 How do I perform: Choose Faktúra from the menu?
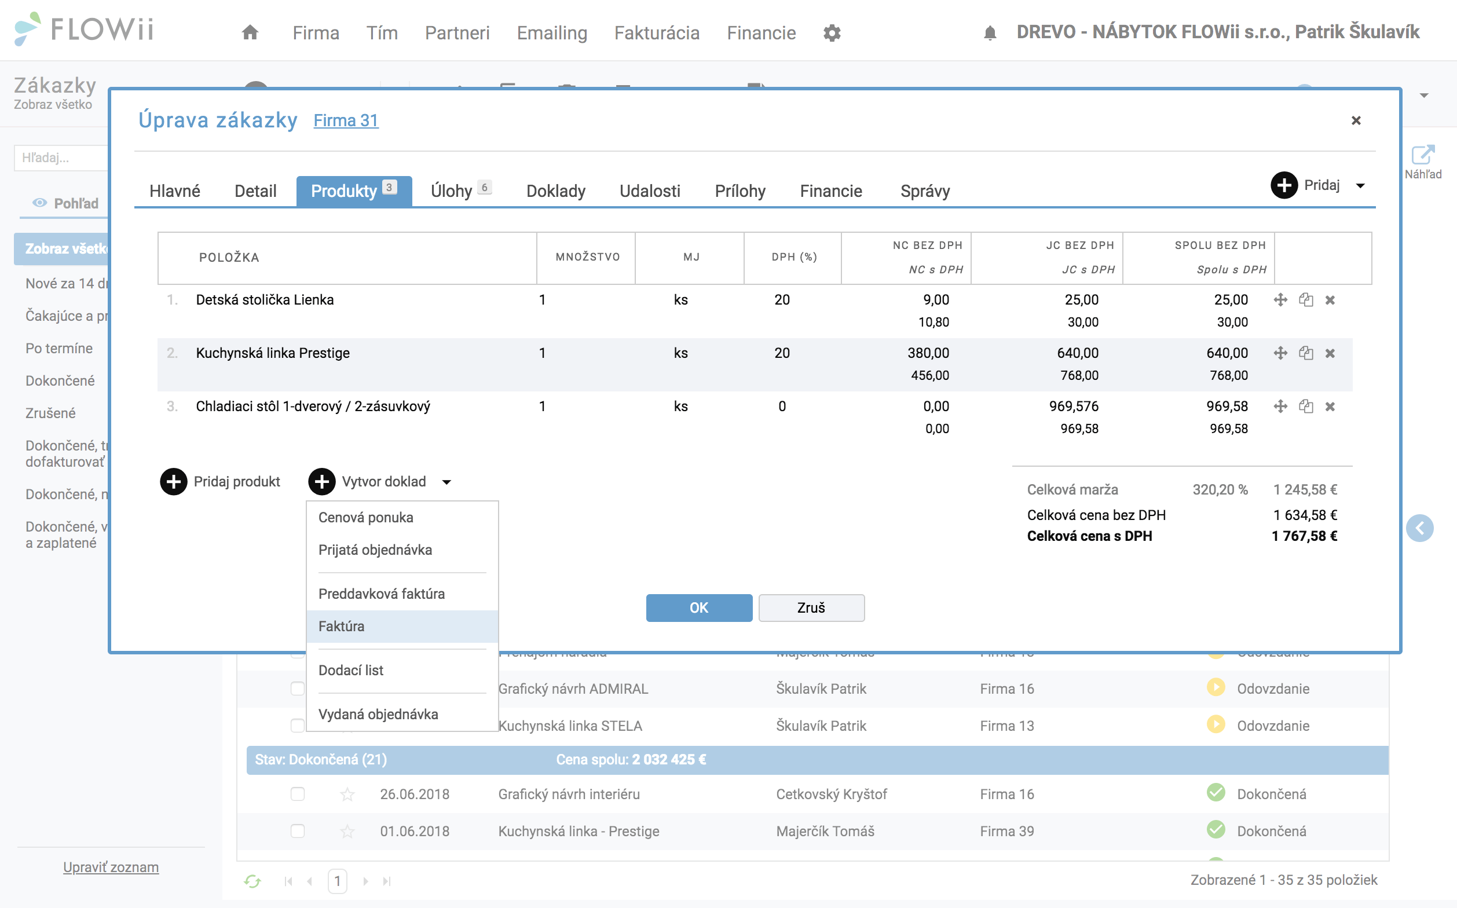coord(402,627)
